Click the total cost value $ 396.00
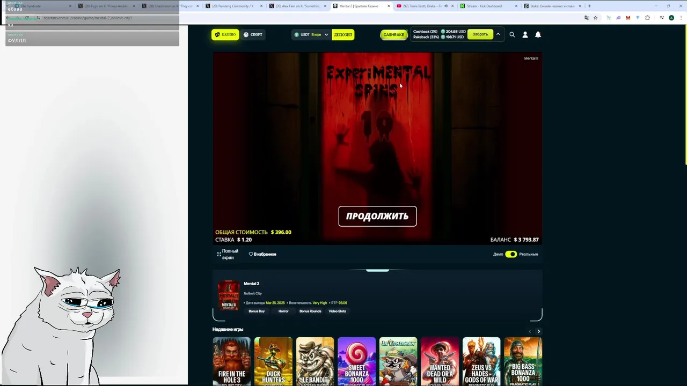The image size is (687, 386). 281,232
